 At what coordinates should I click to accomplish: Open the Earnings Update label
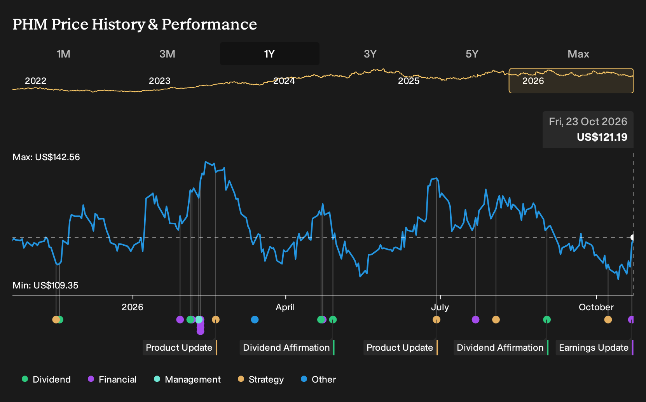594,348
